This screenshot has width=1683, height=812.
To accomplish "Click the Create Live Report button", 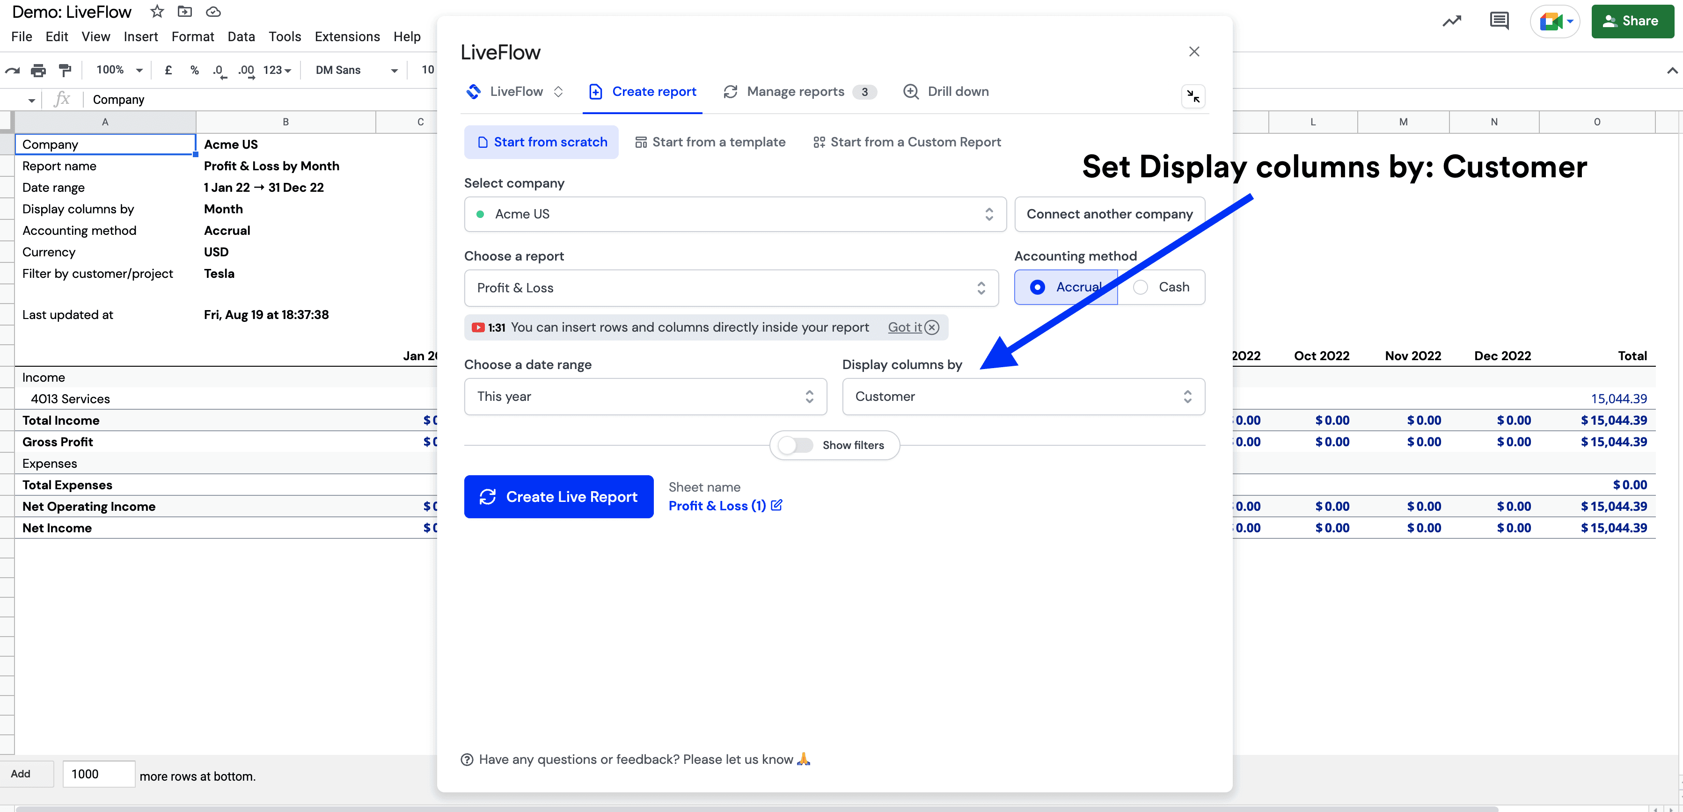I will (x=559, y=497).
